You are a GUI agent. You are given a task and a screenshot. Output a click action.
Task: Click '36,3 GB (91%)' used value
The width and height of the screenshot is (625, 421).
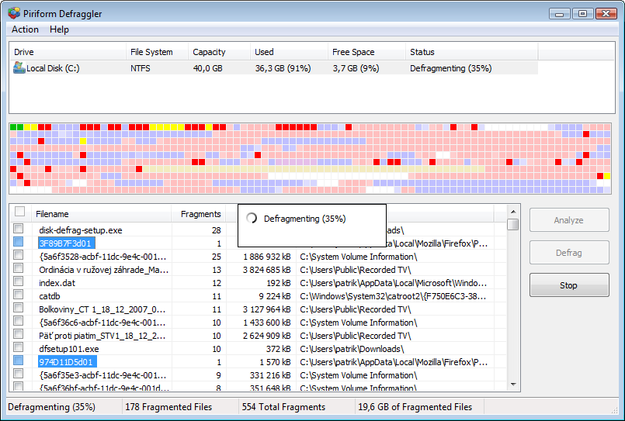(x=283, y=68)
